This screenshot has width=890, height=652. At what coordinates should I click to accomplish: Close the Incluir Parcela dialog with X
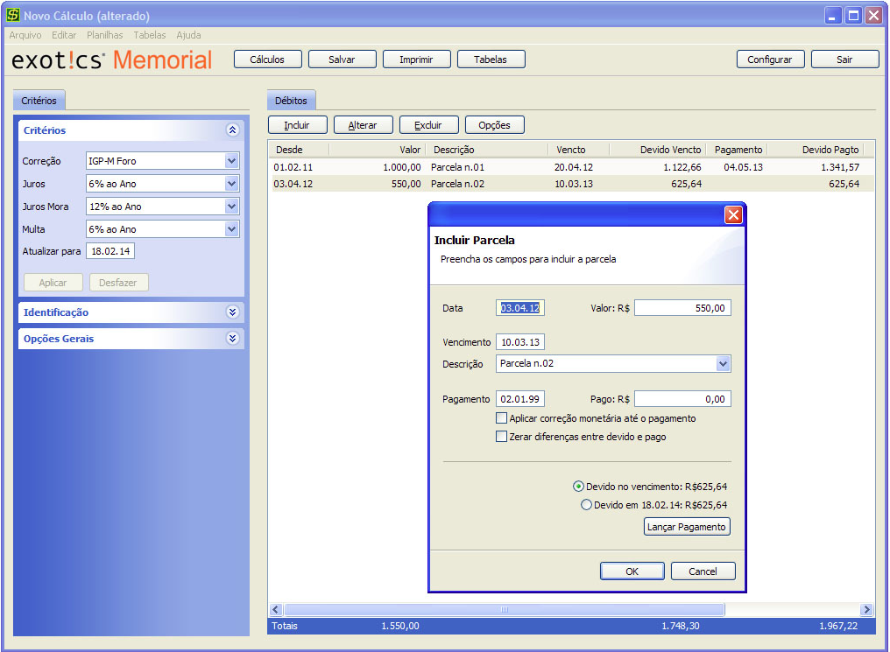[733, 215]
